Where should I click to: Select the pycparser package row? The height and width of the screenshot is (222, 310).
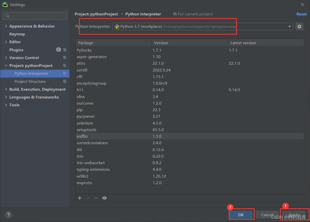[190, 116]
